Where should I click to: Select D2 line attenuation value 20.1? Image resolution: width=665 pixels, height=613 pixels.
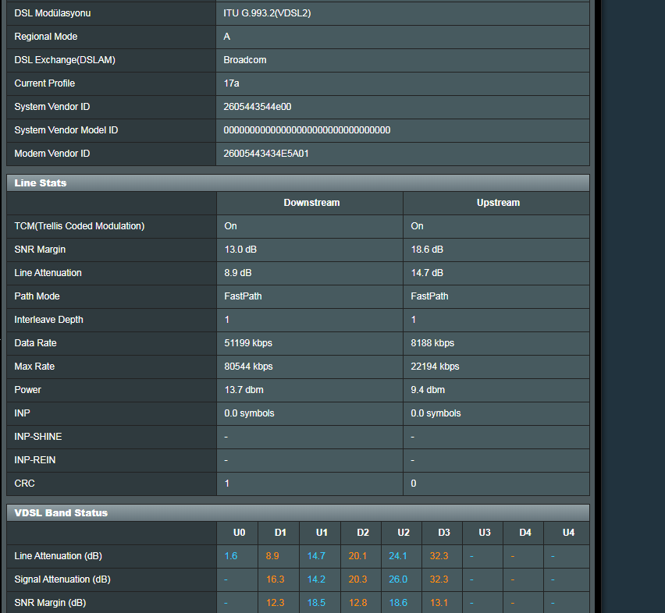(357, 556)
